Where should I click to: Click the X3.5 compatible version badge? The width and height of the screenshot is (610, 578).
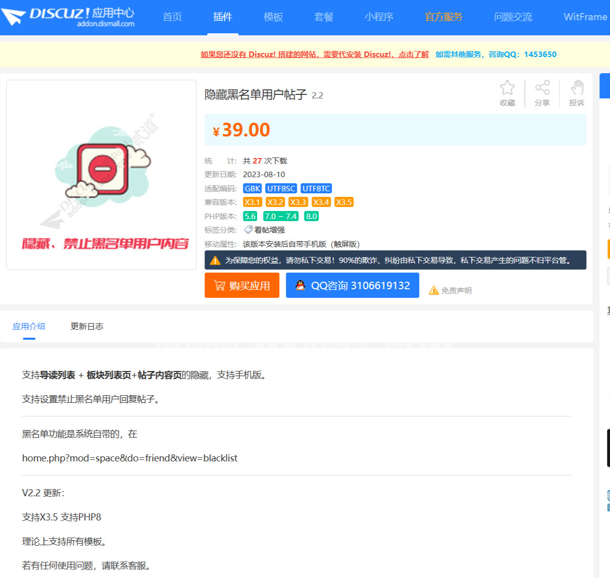pos(344,202)
